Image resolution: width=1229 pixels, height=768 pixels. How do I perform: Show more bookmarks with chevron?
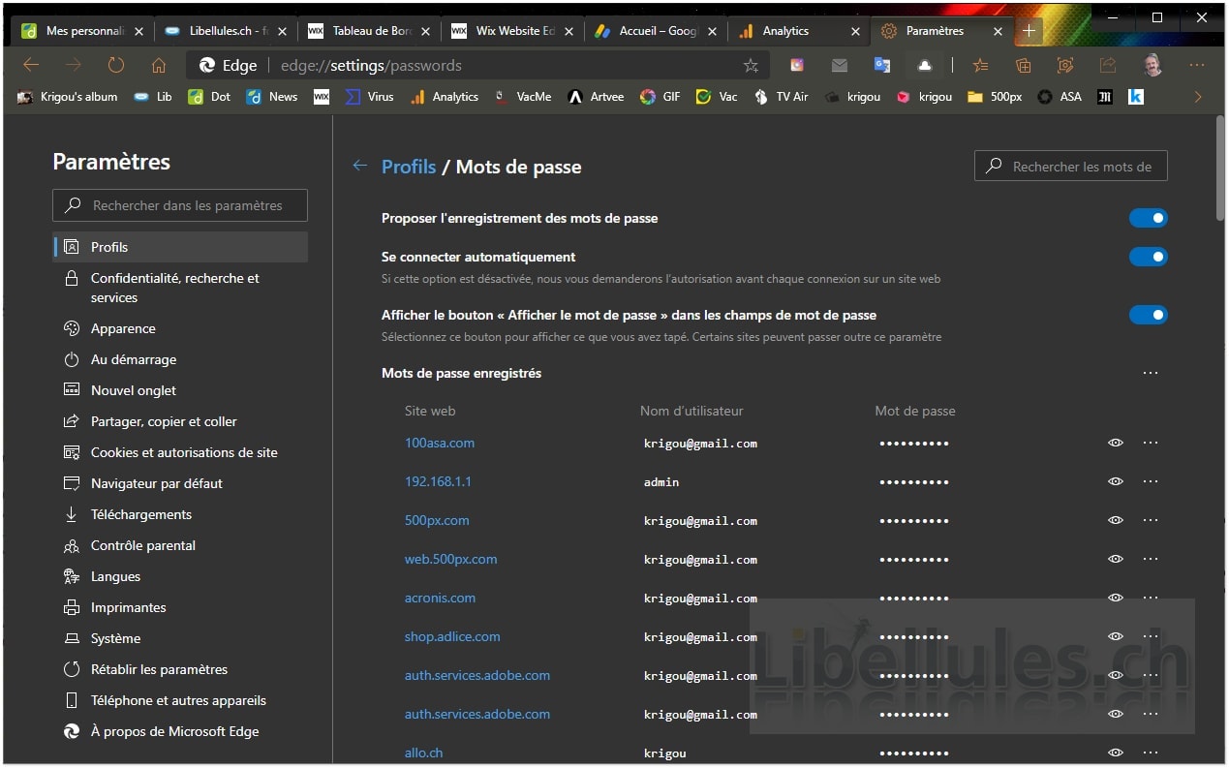[x=1198, y=97]
